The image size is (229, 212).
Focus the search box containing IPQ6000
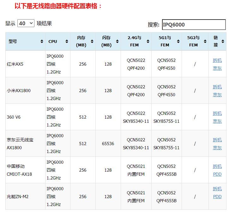click(194, 25)
